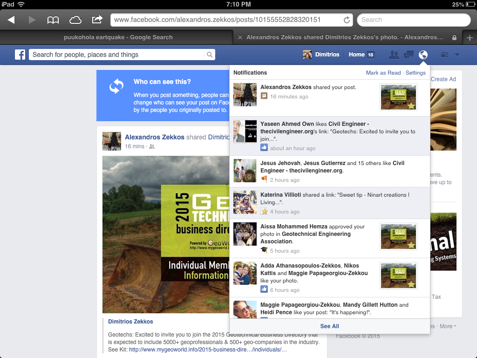
Task: Click the like icon beside 6 hours ago
Action: pyautogui.click(x=264, y=289)
